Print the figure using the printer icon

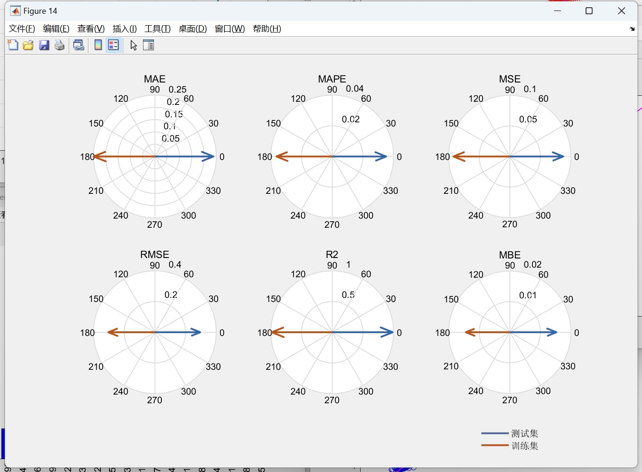tap(60, 45)
